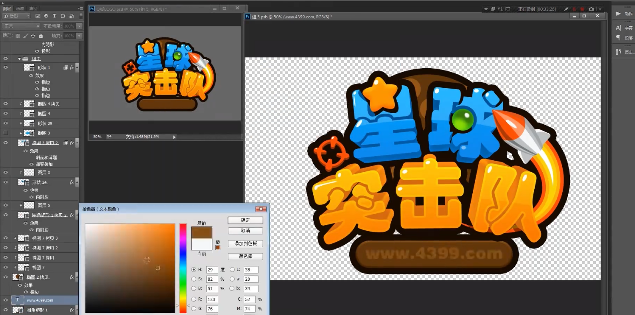Open the recorder toolbar dropdown arrow
Viewport: 635px width, 315px height.
[486, 9]
